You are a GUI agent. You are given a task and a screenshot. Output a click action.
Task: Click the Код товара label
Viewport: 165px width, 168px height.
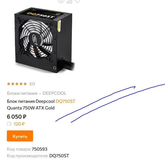(19, 149)
